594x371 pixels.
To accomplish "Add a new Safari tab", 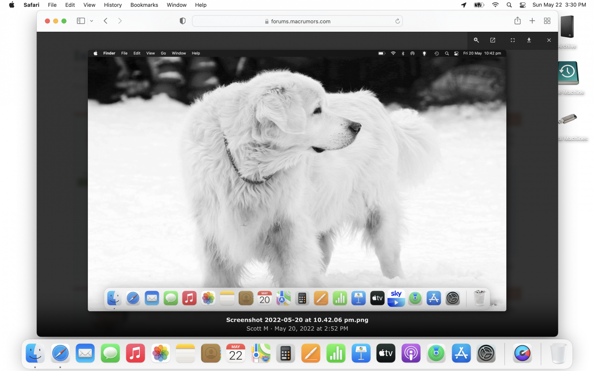I will click(532, 21).
